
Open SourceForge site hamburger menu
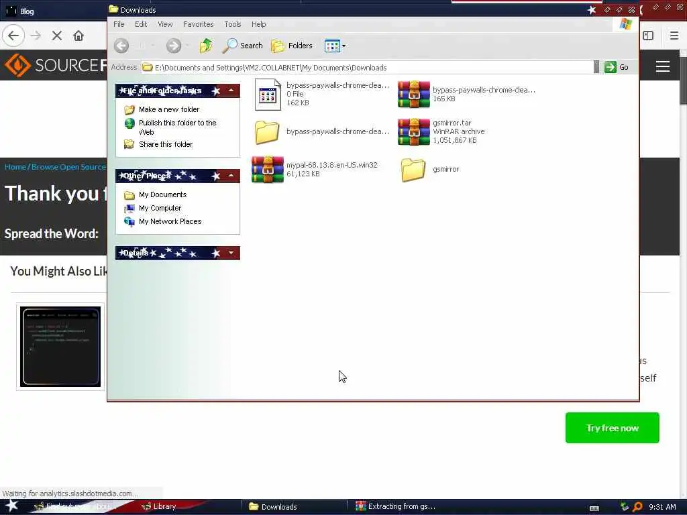(x=662, y=66)
